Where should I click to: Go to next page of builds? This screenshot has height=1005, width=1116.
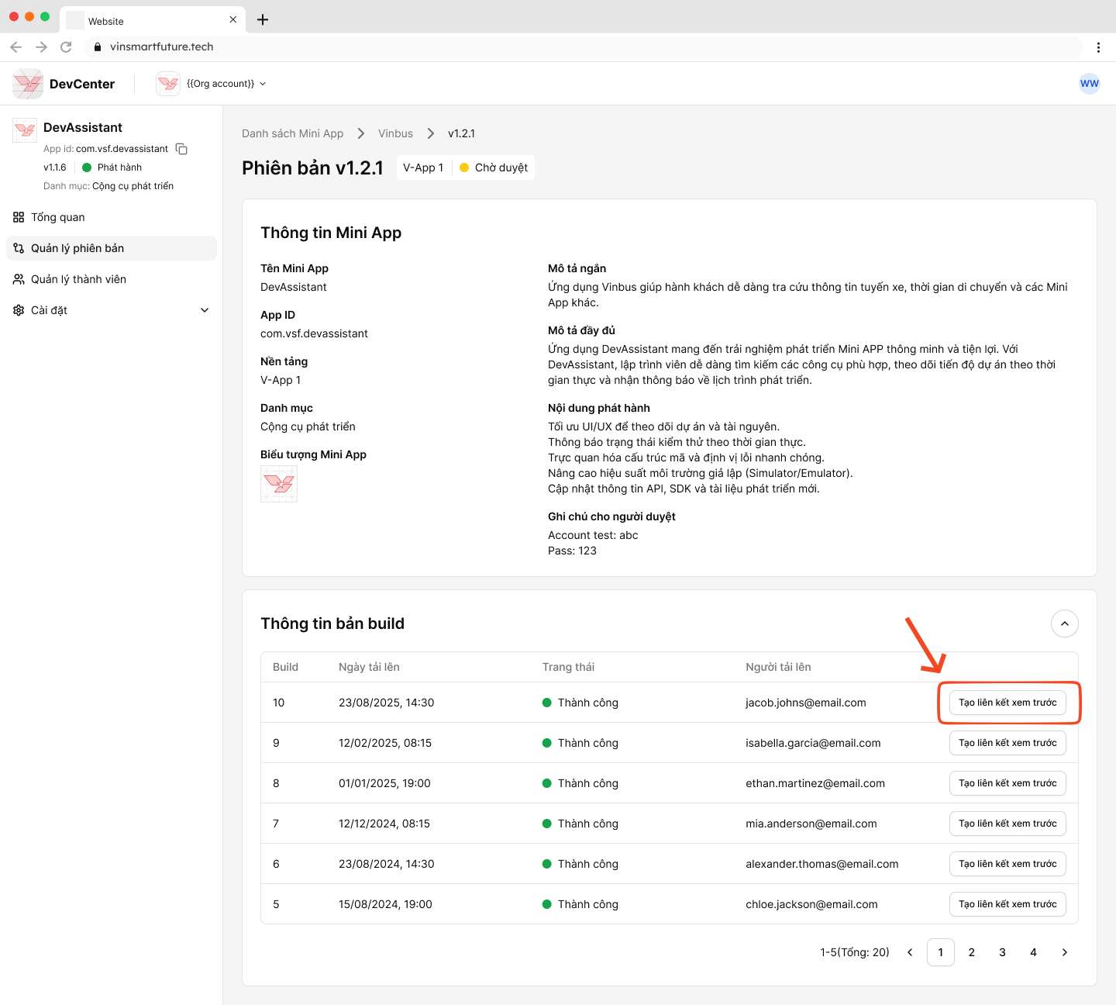[1065, 952]
